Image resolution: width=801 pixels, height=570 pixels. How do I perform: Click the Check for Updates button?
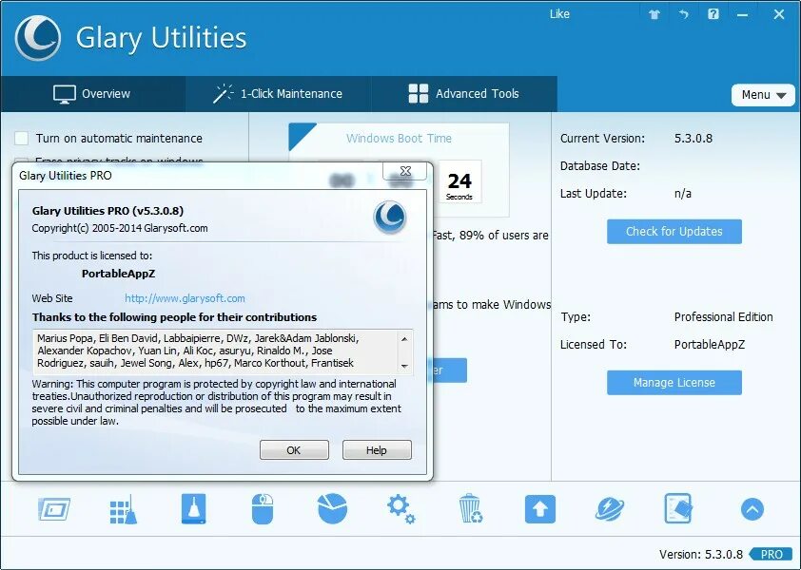[674, 231]
